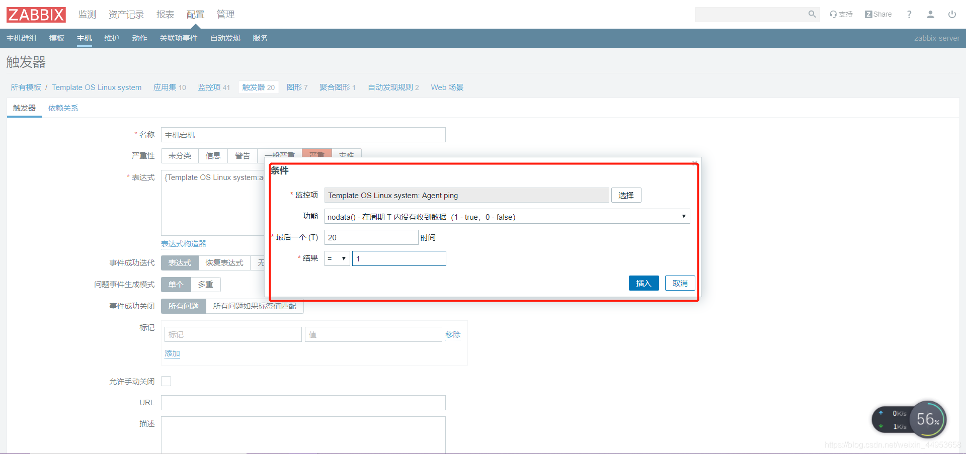966x454 pixels.
Task: Click the 添加 tag link
Action: tap(172, 353)
